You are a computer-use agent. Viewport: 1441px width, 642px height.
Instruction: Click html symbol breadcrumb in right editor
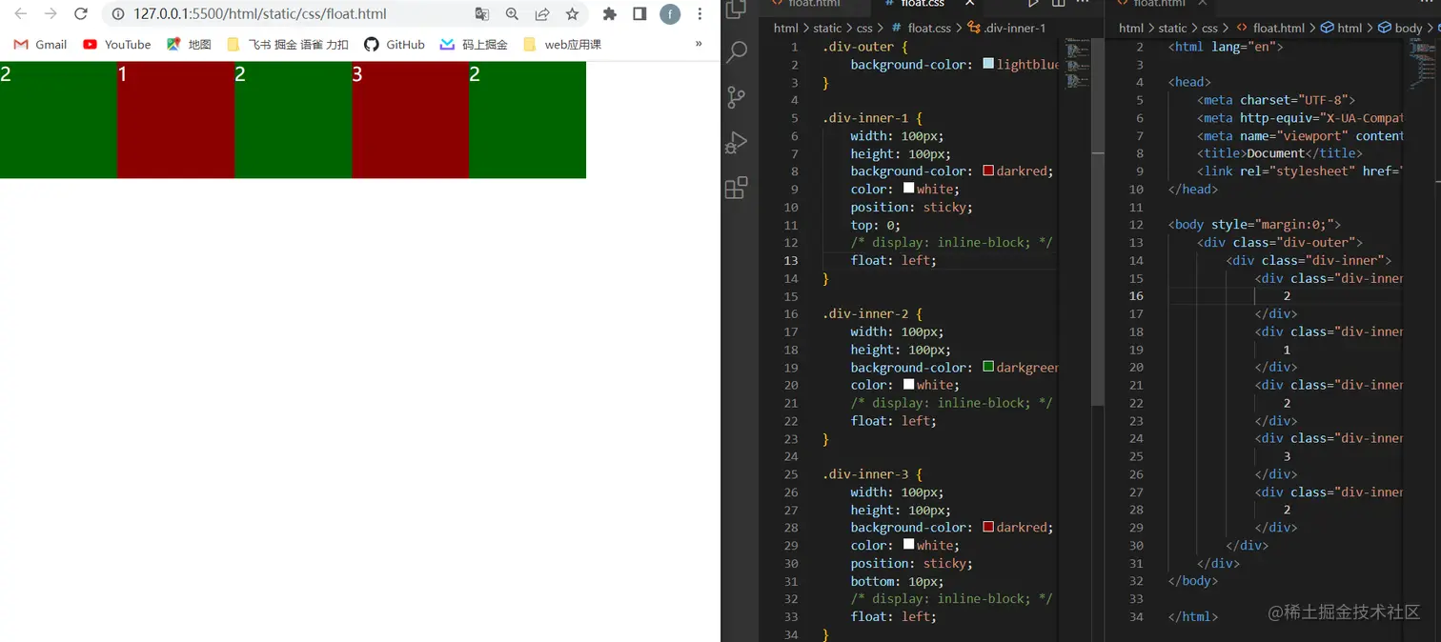(1341, 28)
